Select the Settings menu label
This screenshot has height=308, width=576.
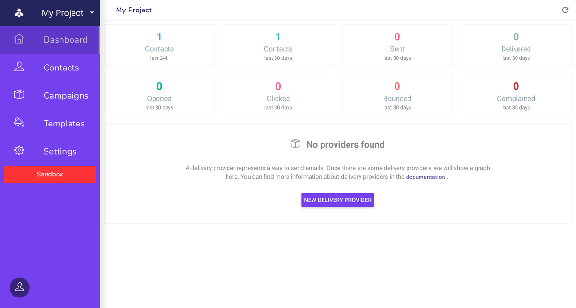click(x=60, y=151)
